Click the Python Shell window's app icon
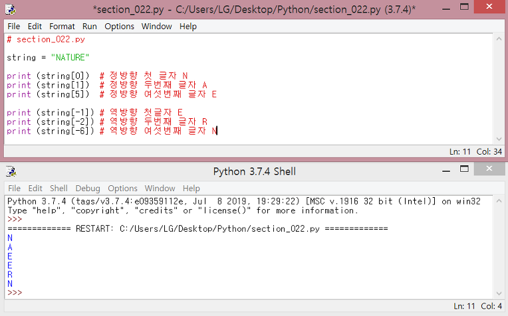This screenshot has width=508, height=316. 11,171
